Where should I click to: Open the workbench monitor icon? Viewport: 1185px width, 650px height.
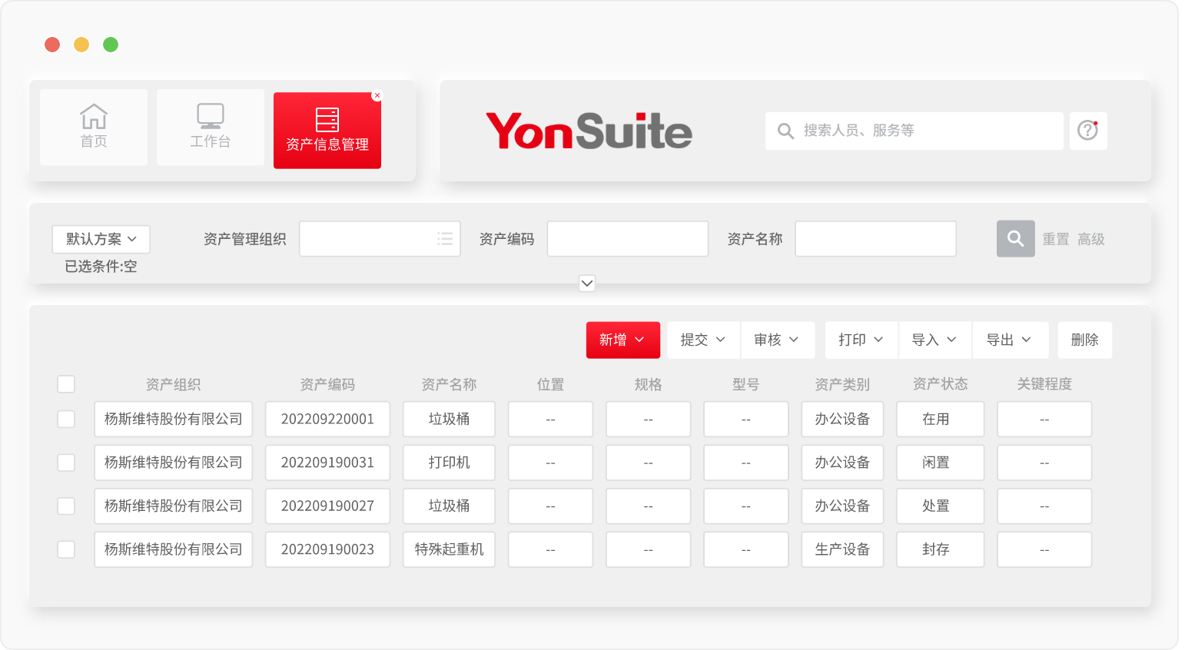[x=210, y=116]
